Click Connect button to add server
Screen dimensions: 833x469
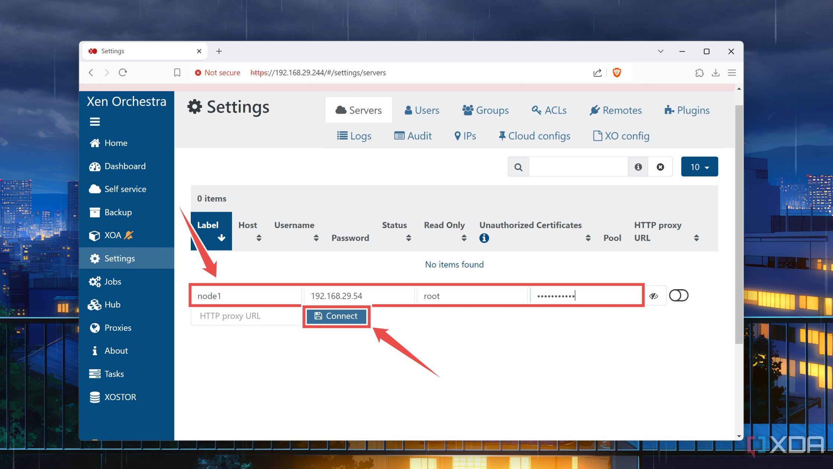click(336, 316)
